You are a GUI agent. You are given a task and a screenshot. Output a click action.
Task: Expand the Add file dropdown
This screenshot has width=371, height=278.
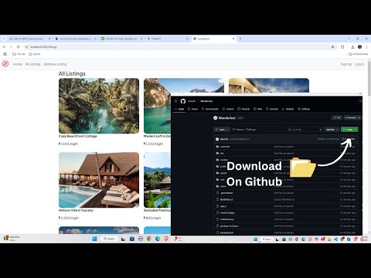332,130
